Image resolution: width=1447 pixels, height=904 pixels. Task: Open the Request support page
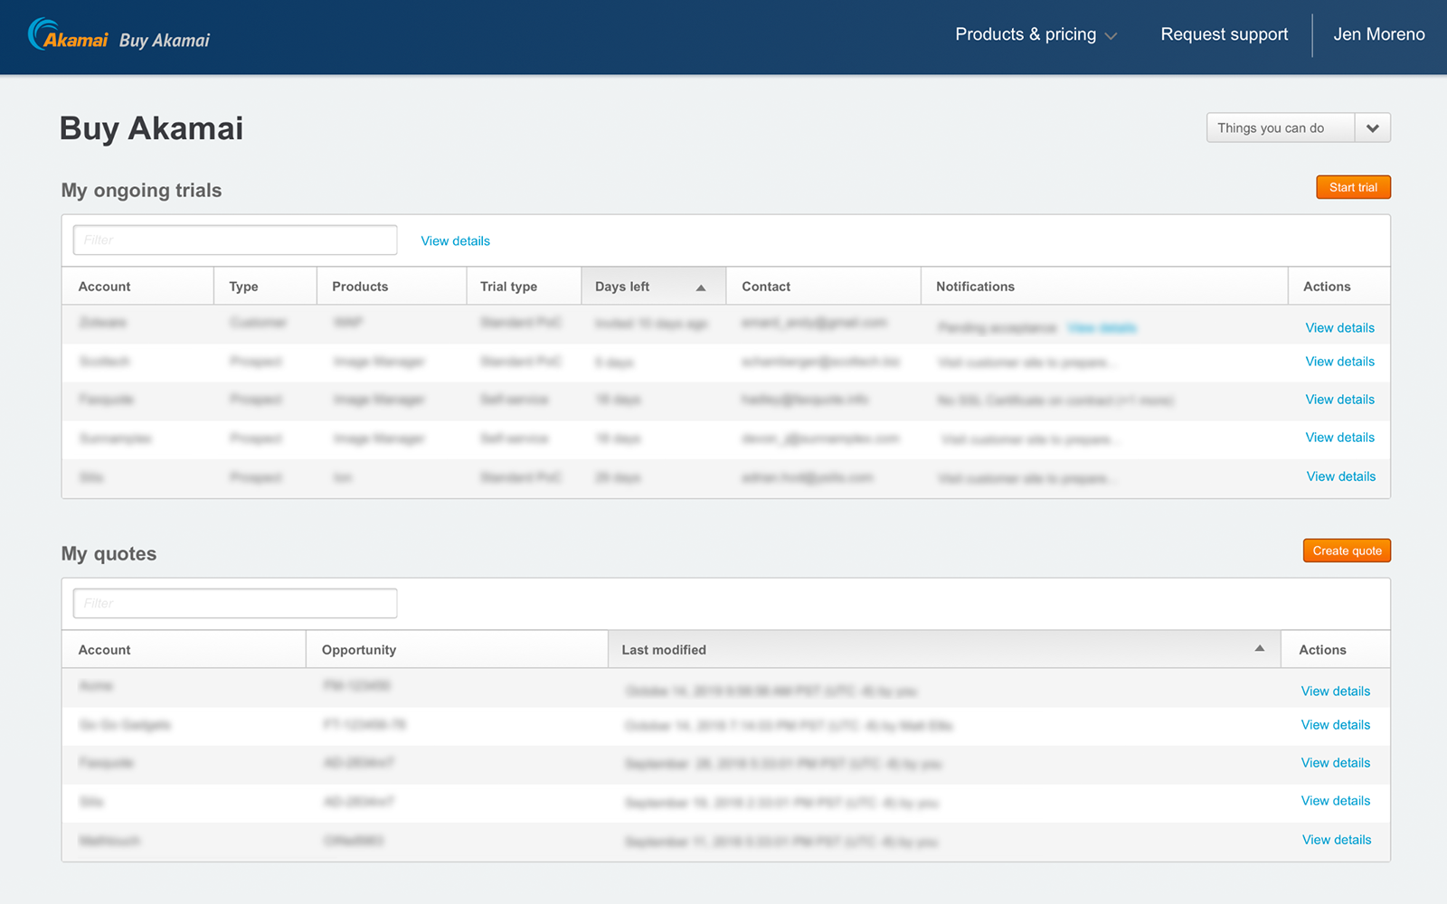[1225, 34]
